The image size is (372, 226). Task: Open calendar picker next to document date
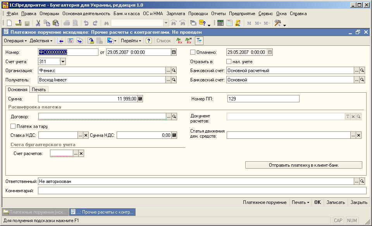point(174,52)
